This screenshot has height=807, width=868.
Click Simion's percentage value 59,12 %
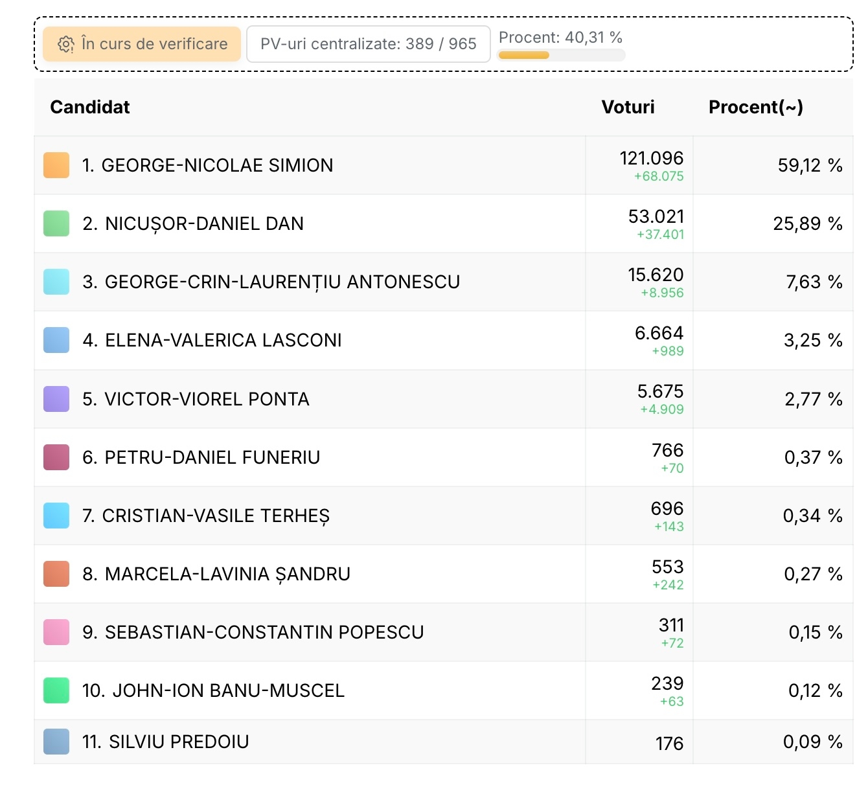(x=810, y=165)
